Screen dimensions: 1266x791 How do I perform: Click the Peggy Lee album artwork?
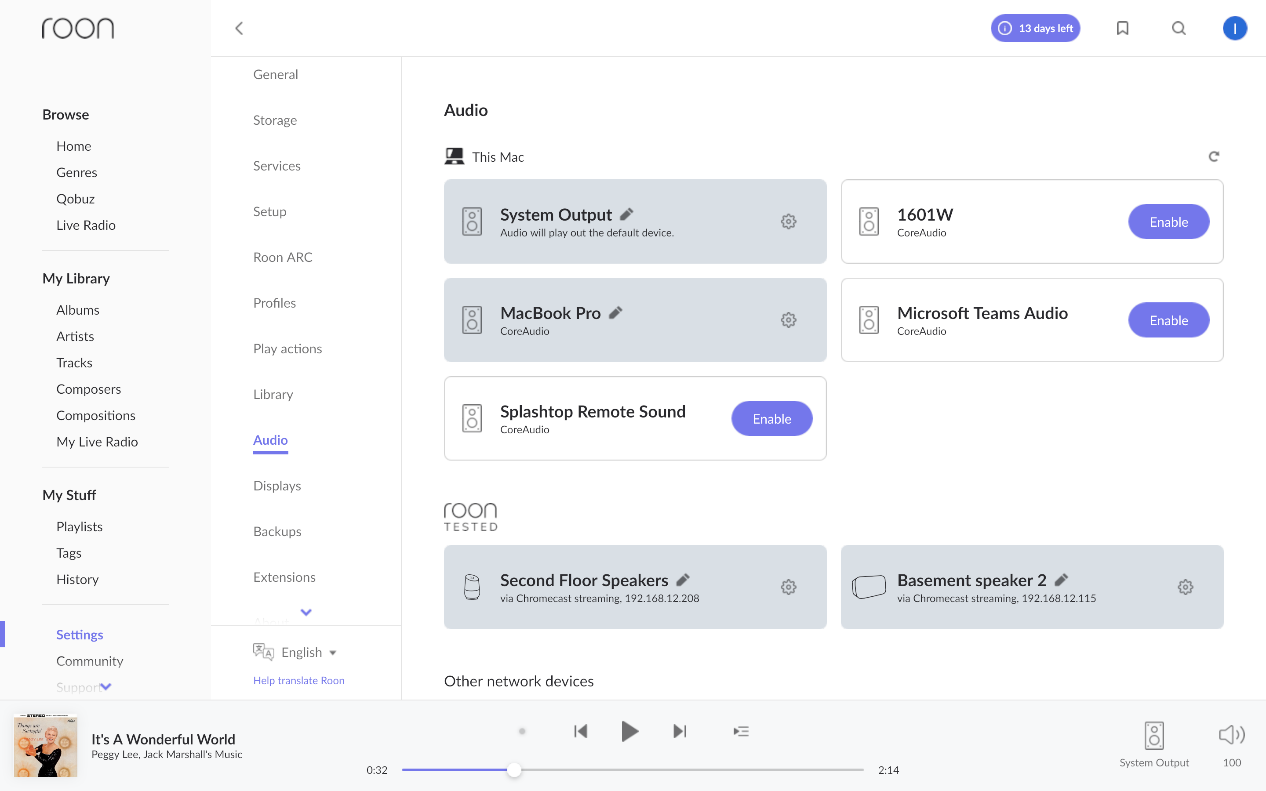point(46,745)
